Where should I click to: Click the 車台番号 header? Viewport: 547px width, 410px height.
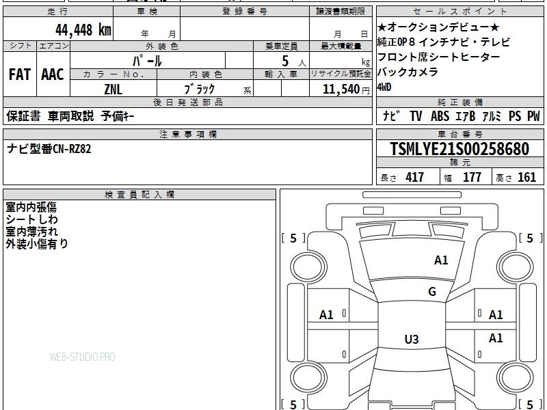coord(460,134)
